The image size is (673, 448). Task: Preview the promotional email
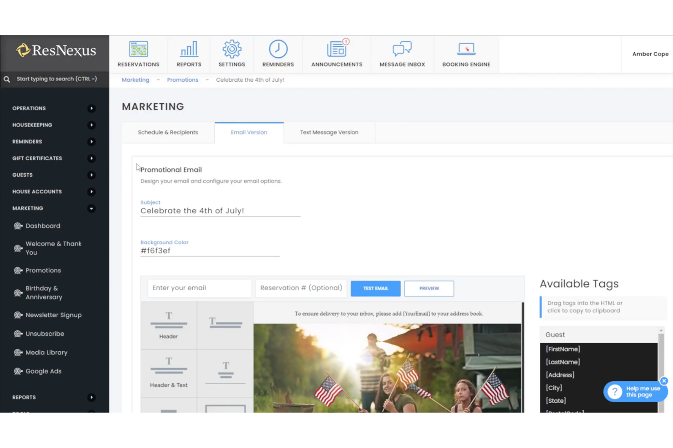(428, 288)
